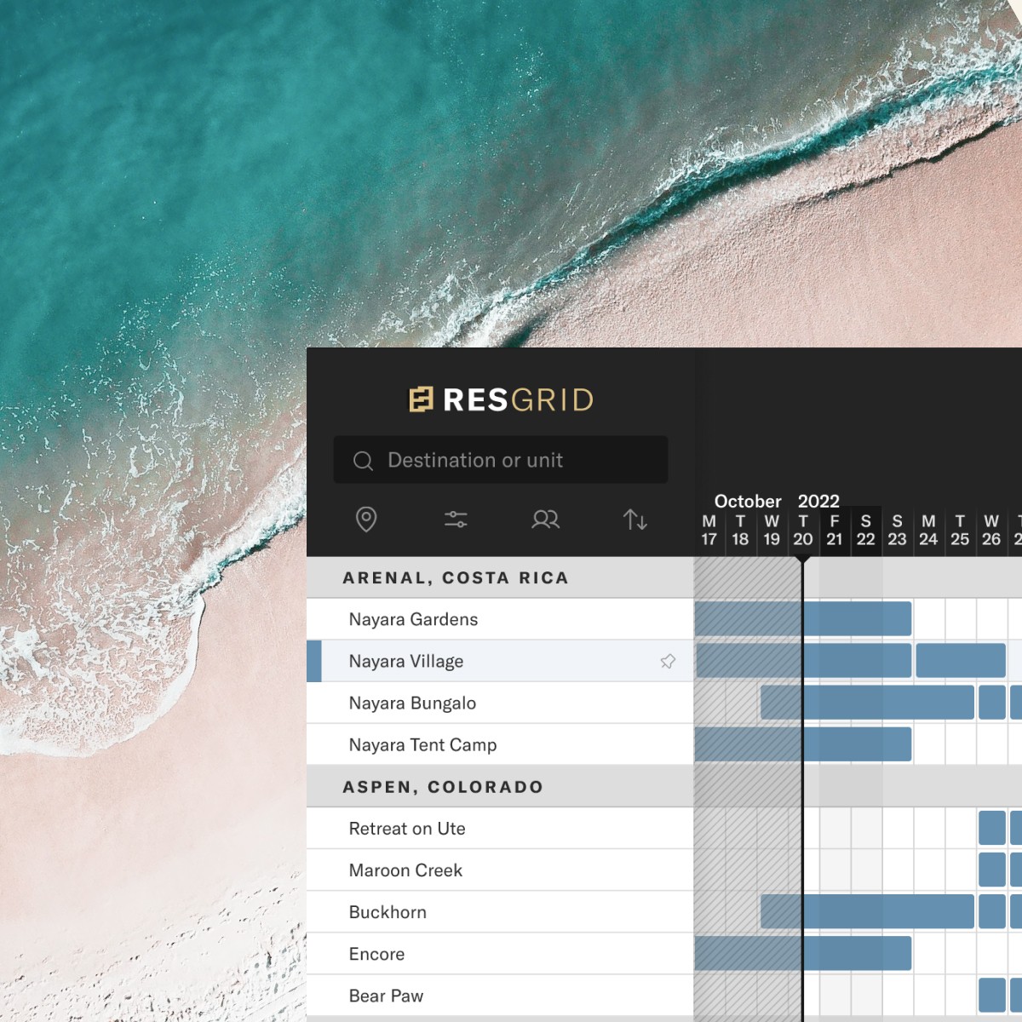The image size is (1022, 1022).
Task: Open the Encore reservation bar
Action: coord(803,953)
